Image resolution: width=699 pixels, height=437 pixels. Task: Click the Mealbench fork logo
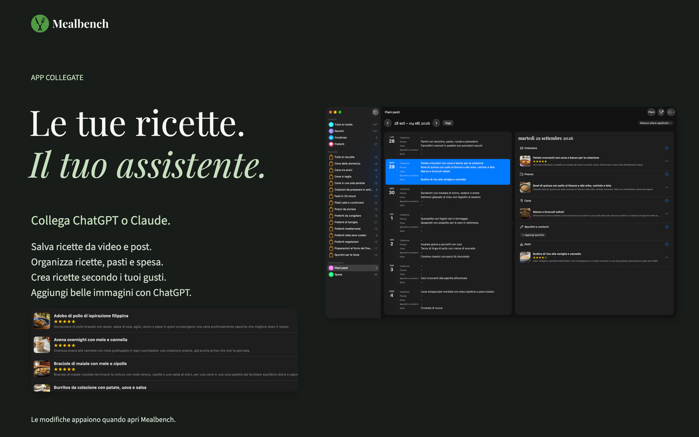[x=40, y=24]
